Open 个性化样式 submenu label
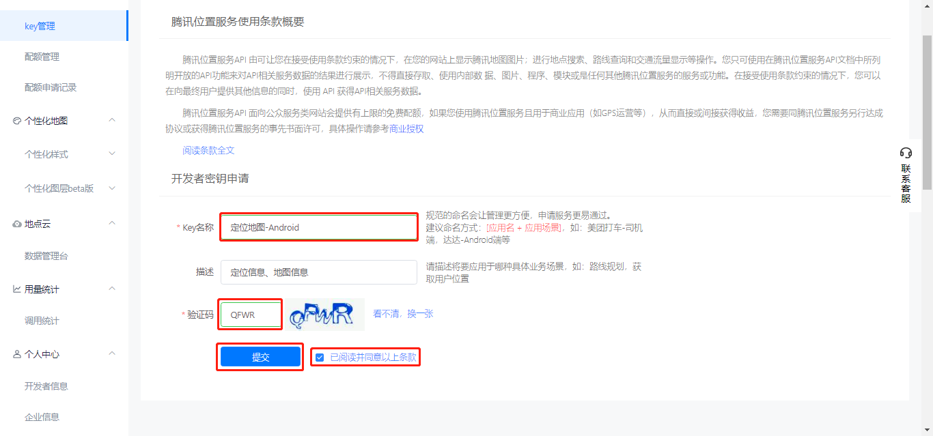The height and width of the screenshot is (436, 933). [x=46, y=154]
